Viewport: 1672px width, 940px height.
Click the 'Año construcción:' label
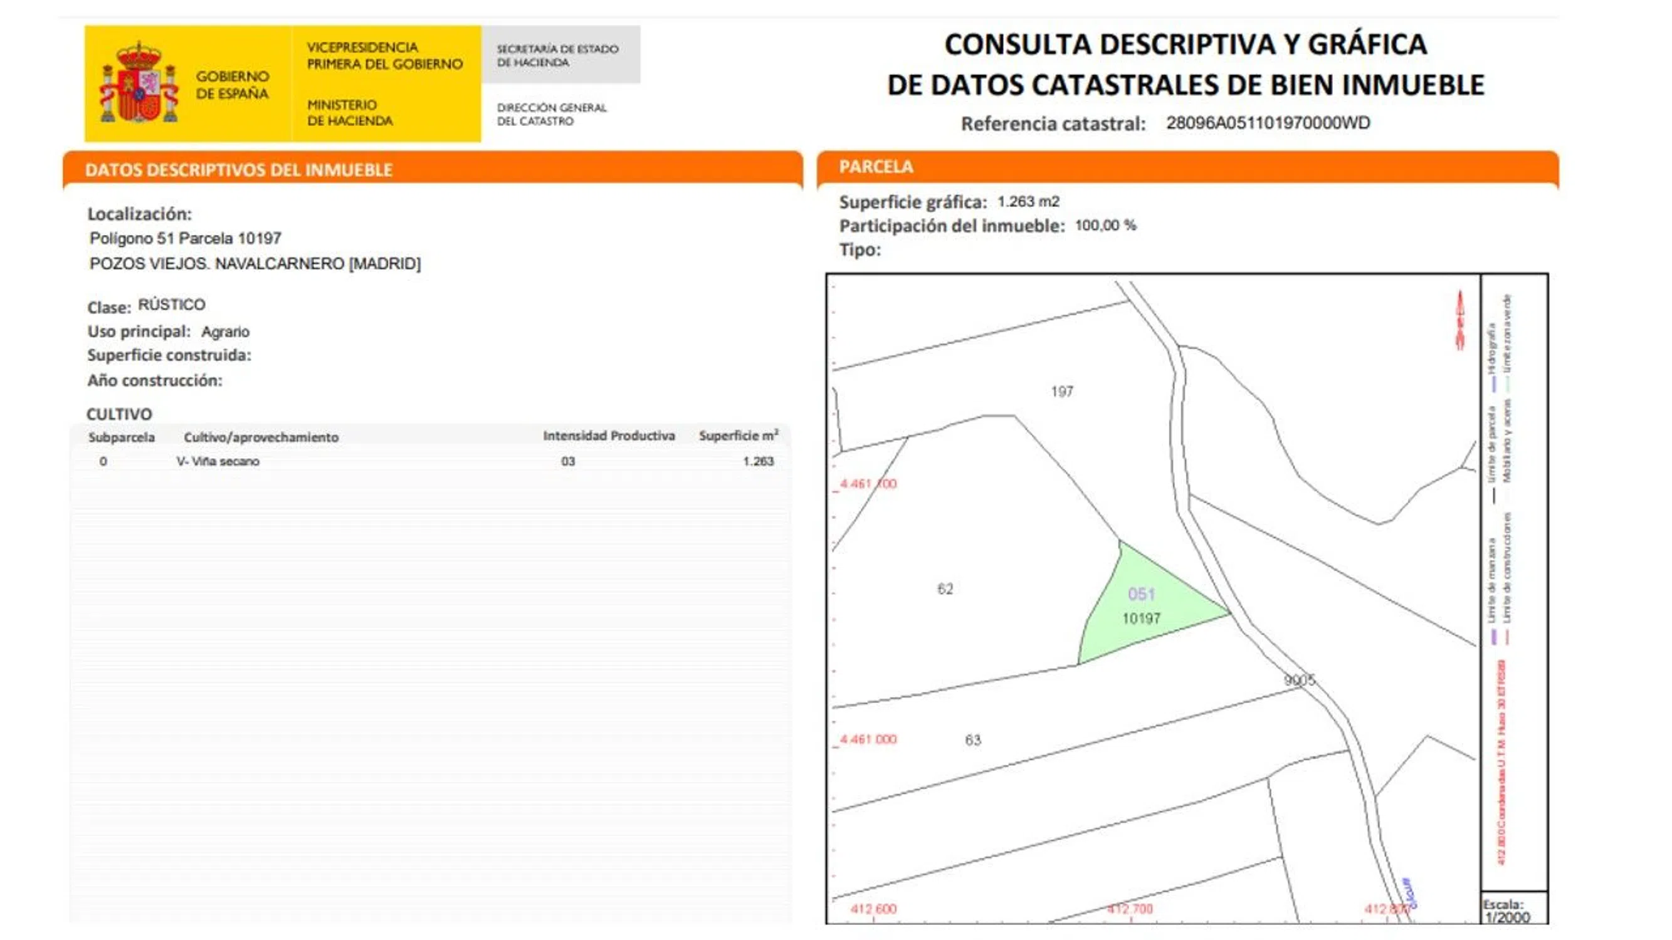155,381
